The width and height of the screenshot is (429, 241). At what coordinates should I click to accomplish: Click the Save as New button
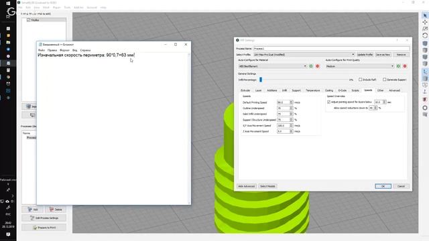(383, 55)
